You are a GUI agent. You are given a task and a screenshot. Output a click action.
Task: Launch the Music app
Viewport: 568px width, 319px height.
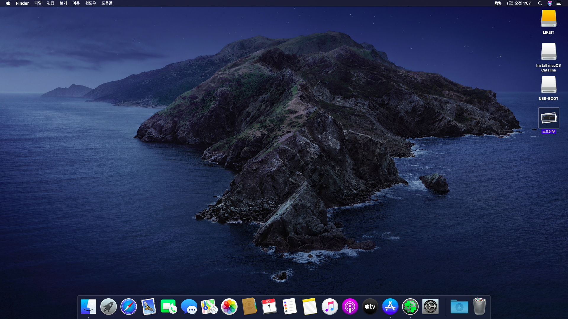tap(330, 307)
